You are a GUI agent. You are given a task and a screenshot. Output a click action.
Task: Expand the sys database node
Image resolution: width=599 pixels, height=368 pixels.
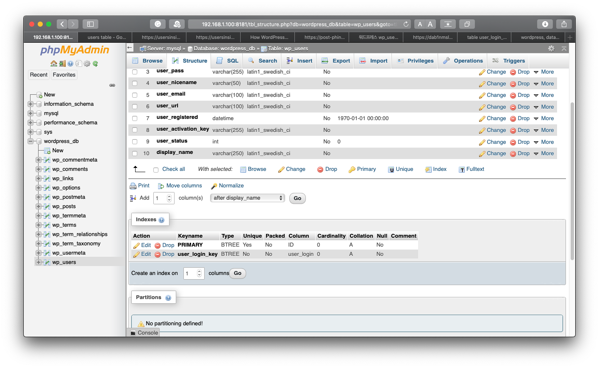(31, 132)
